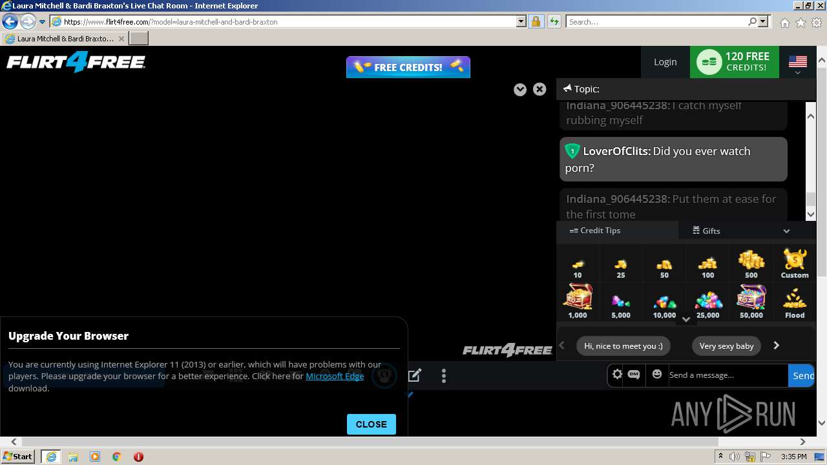This screenshot has height=465, width=827.
Task: Click the edit note pencil icon
Action: tap(415, 375)
